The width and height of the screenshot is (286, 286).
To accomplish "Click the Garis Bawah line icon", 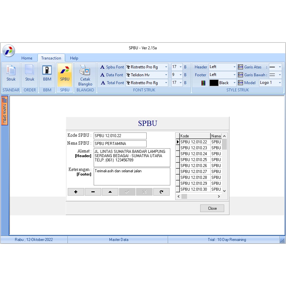I will point(240,75).
